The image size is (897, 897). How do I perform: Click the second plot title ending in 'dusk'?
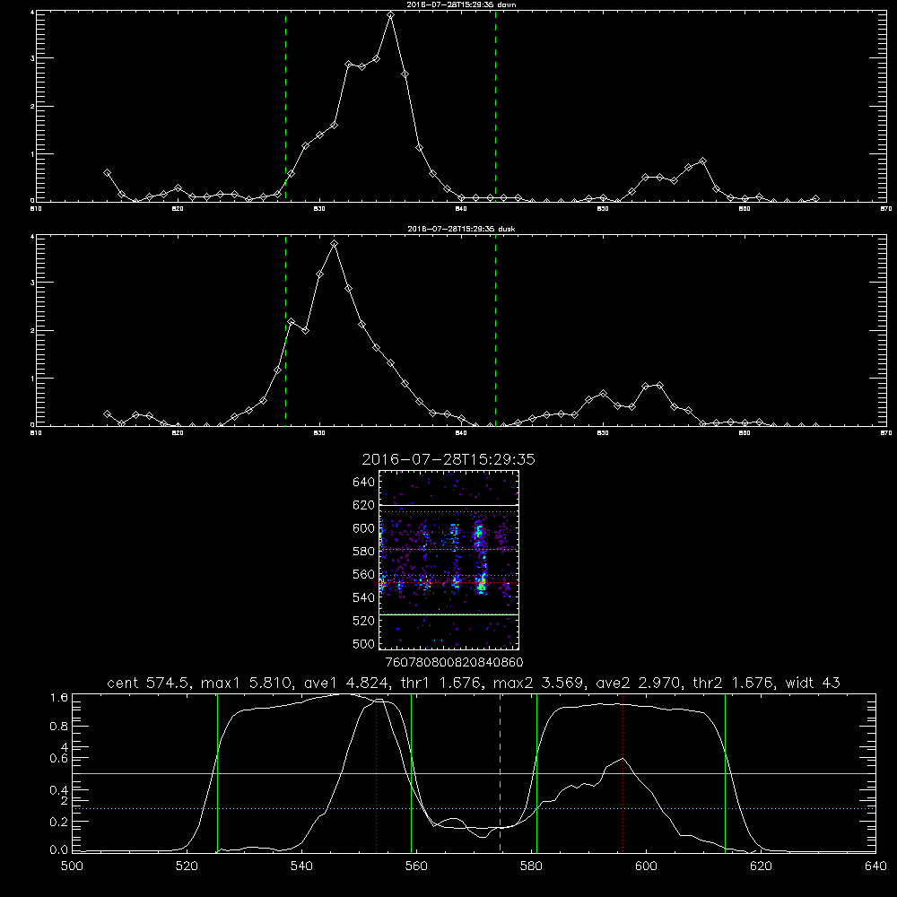[461, 229]
